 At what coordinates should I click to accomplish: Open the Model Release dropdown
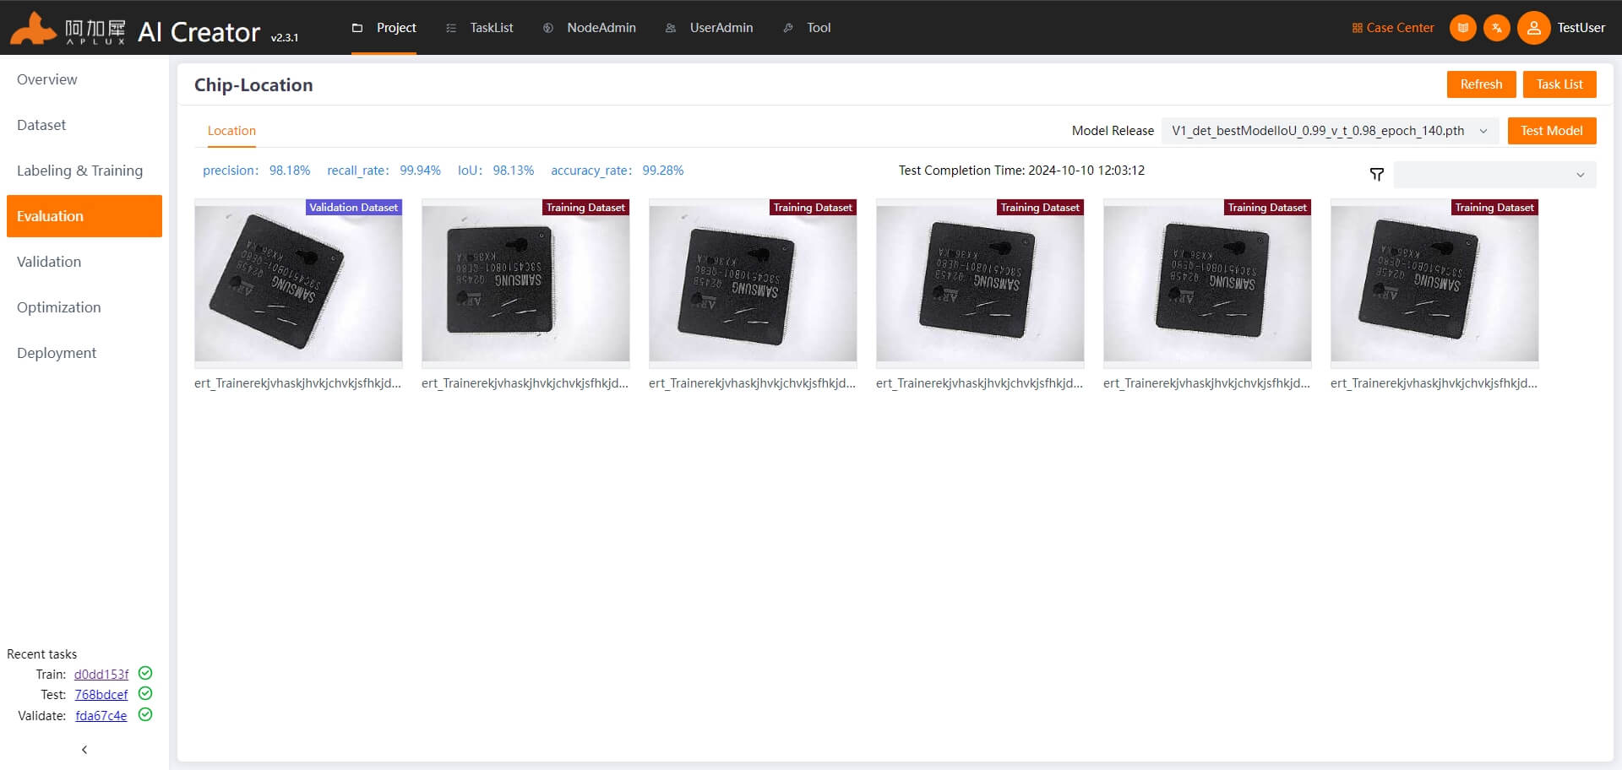[x=1330, y=131]
